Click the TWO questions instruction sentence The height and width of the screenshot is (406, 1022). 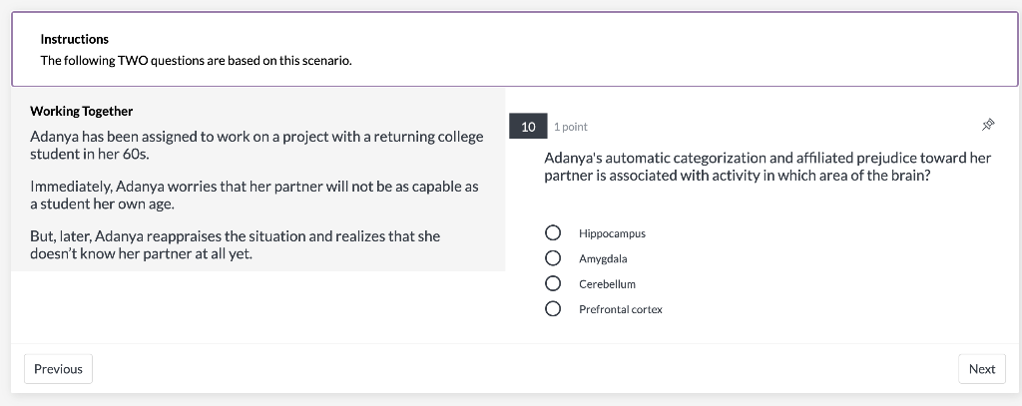tap(196, 60)
